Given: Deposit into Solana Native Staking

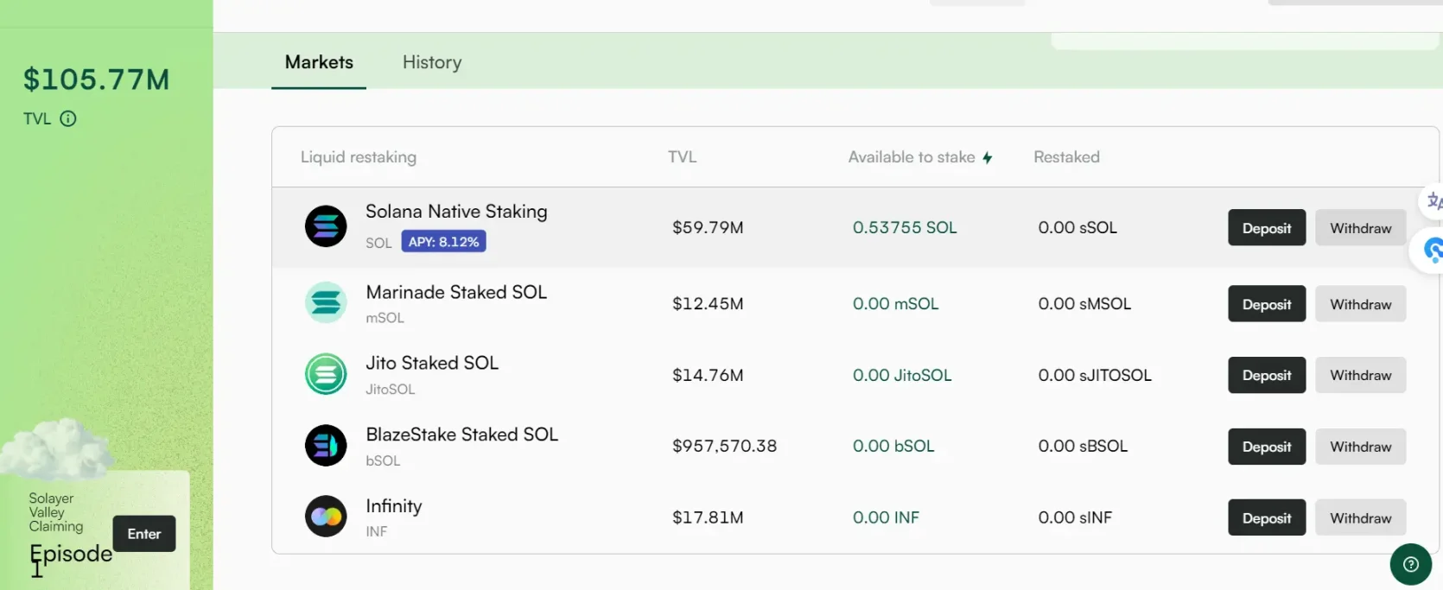Looking at the screenshot, I should (x=1266, y=228).
